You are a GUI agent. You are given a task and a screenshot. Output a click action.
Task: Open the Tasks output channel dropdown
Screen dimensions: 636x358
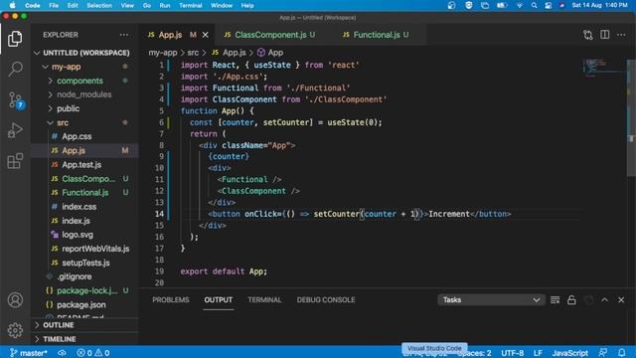coord(491,300)
